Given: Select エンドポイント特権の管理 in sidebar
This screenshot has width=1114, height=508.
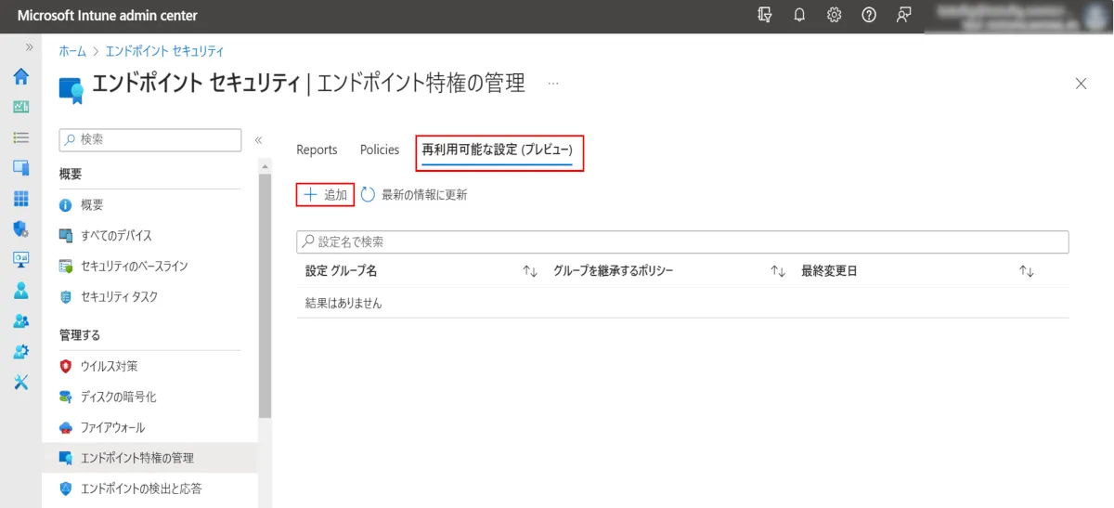Looking at the screenshot, I should click(x=149, y=458).
